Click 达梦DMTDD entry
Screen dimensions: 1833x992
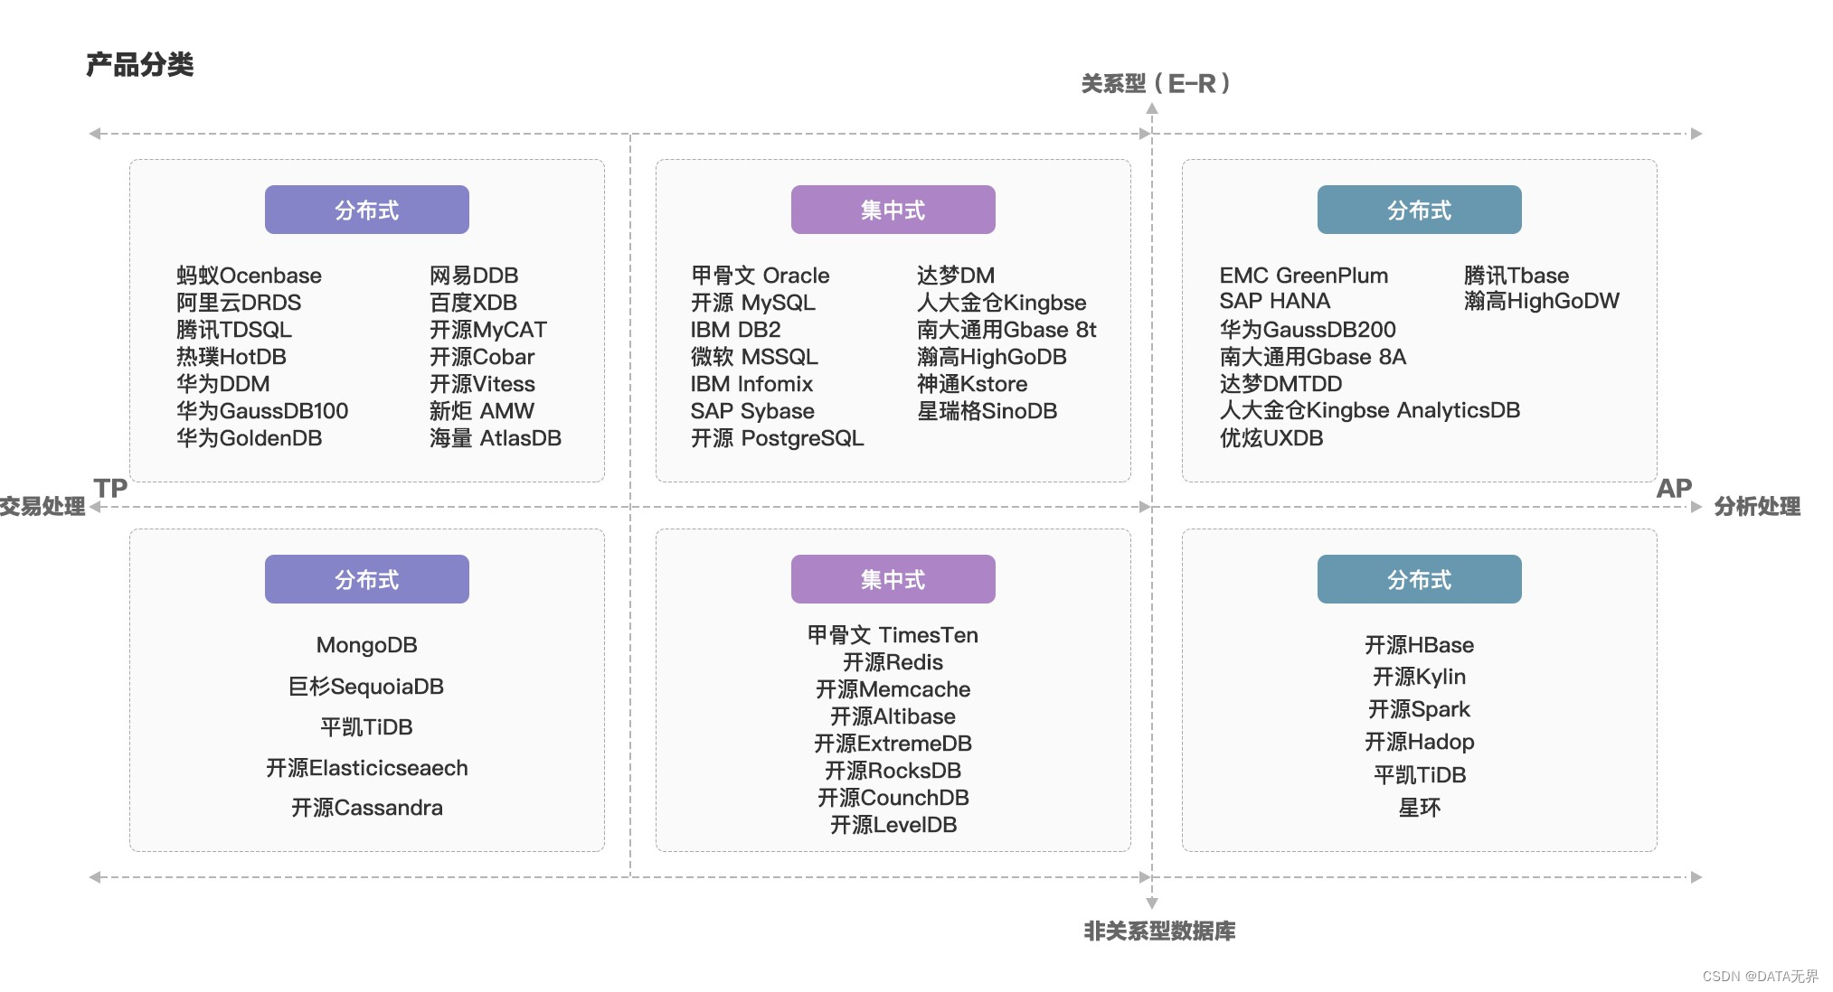pyautogui.click(x=1281, y=384)
